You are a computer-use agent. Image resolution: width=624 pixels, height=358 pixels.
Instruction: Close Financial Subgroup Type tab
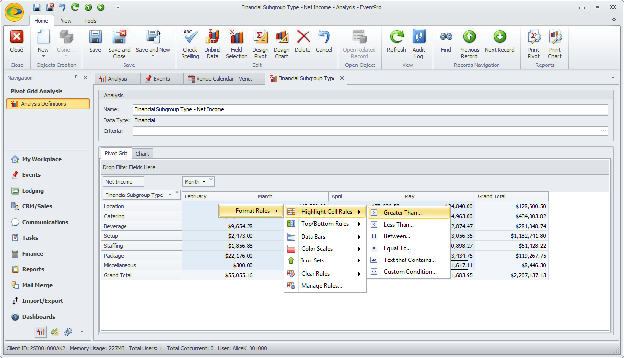(x=342, y=78)
